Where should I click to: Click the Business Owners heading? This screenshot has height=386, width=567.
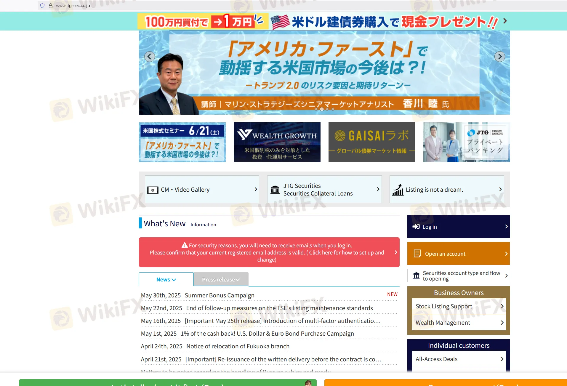(459, 293)
